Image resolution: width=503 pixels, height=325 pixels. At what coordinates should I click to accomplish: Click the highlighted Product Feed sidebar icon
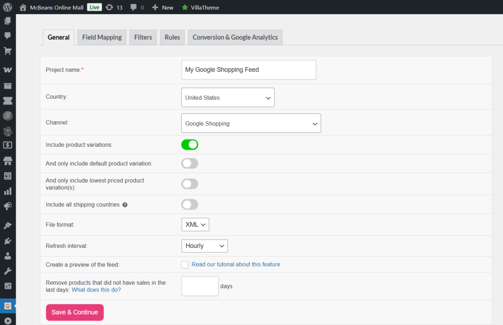point(7,305)
